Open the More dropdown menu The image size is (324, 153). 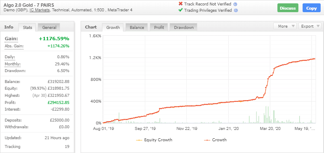[285, 26]
